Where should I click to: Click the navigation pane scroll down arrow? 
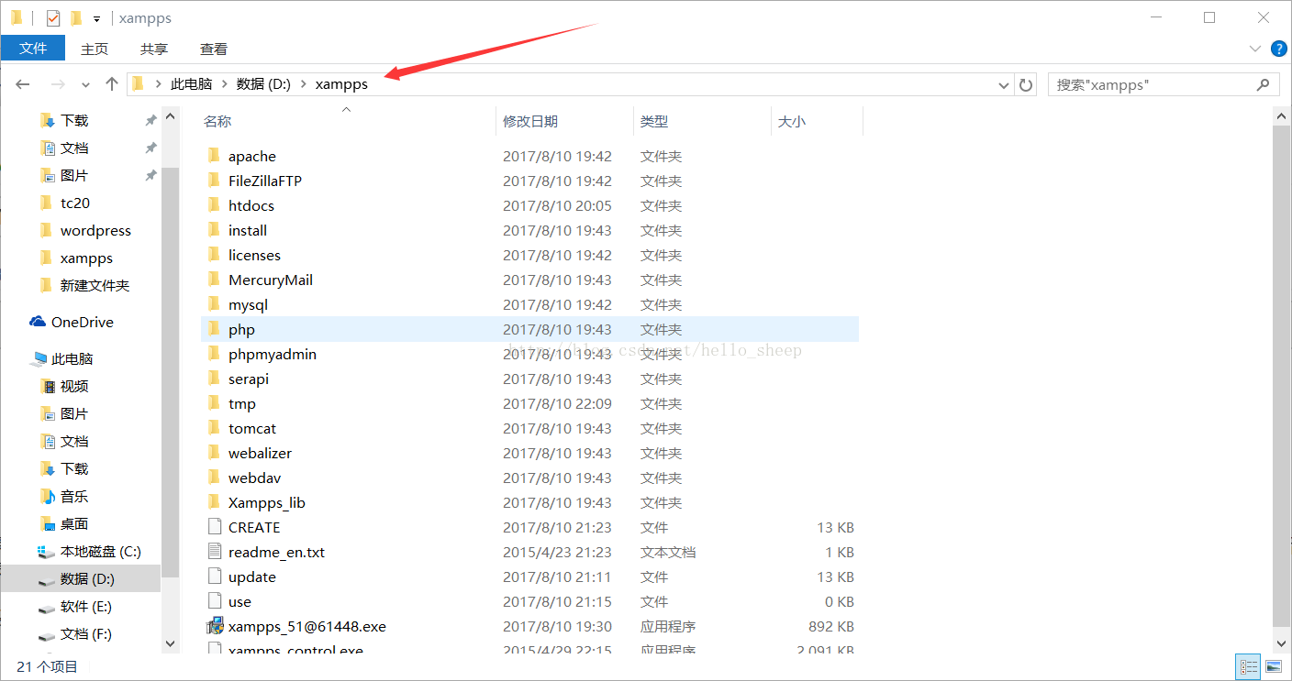coord(170,644)
